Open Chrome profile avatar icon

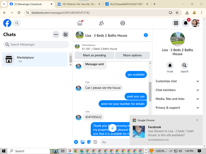194,13
